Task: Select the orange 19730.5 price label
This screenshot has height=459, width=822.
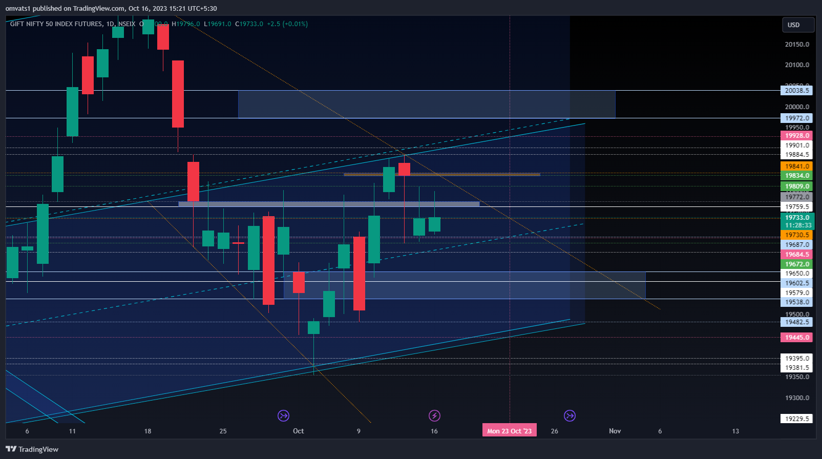Action: pyautogui.click(x=797, y=235)
